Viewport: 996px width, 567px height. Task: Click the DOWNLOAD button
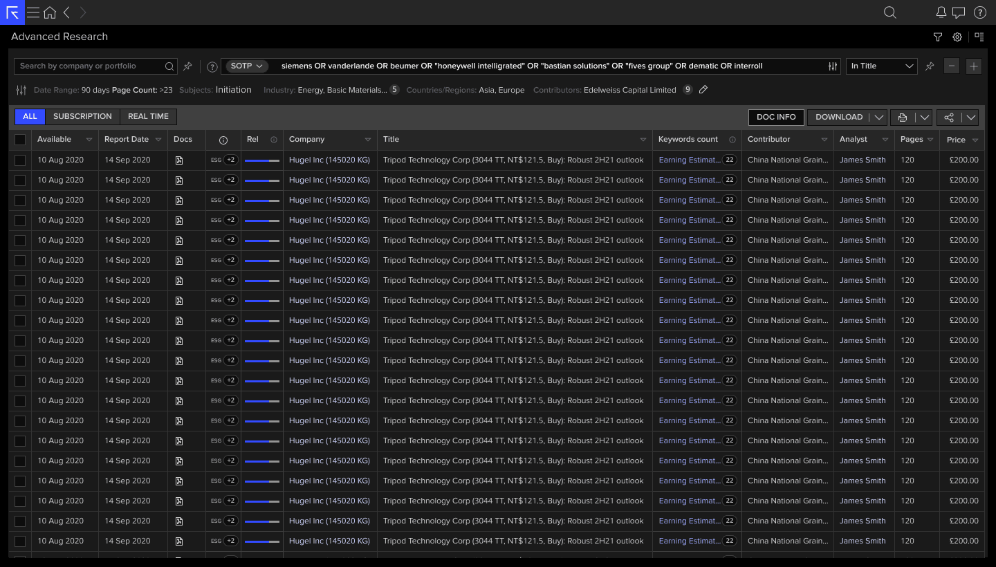[839, 118]
